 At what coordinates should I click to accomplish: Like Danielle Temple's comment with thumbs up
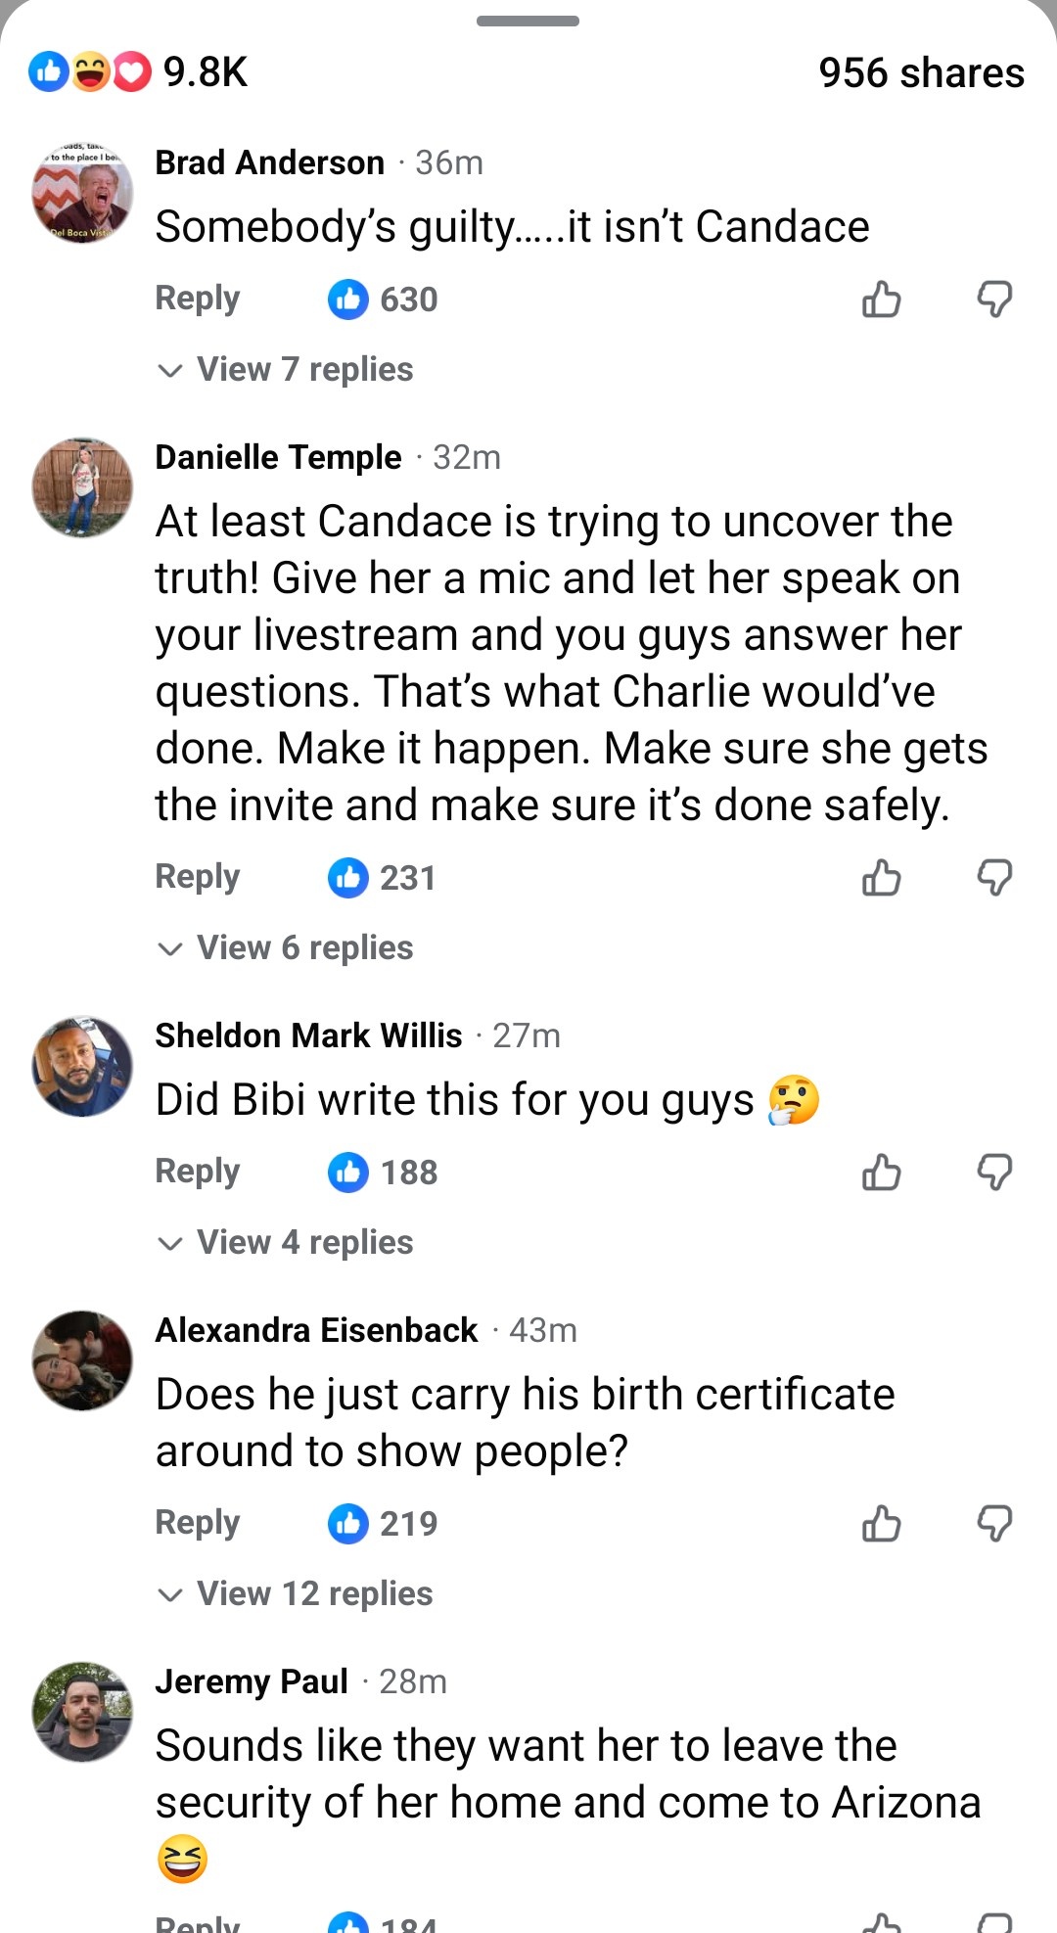[x=881, y=878]
